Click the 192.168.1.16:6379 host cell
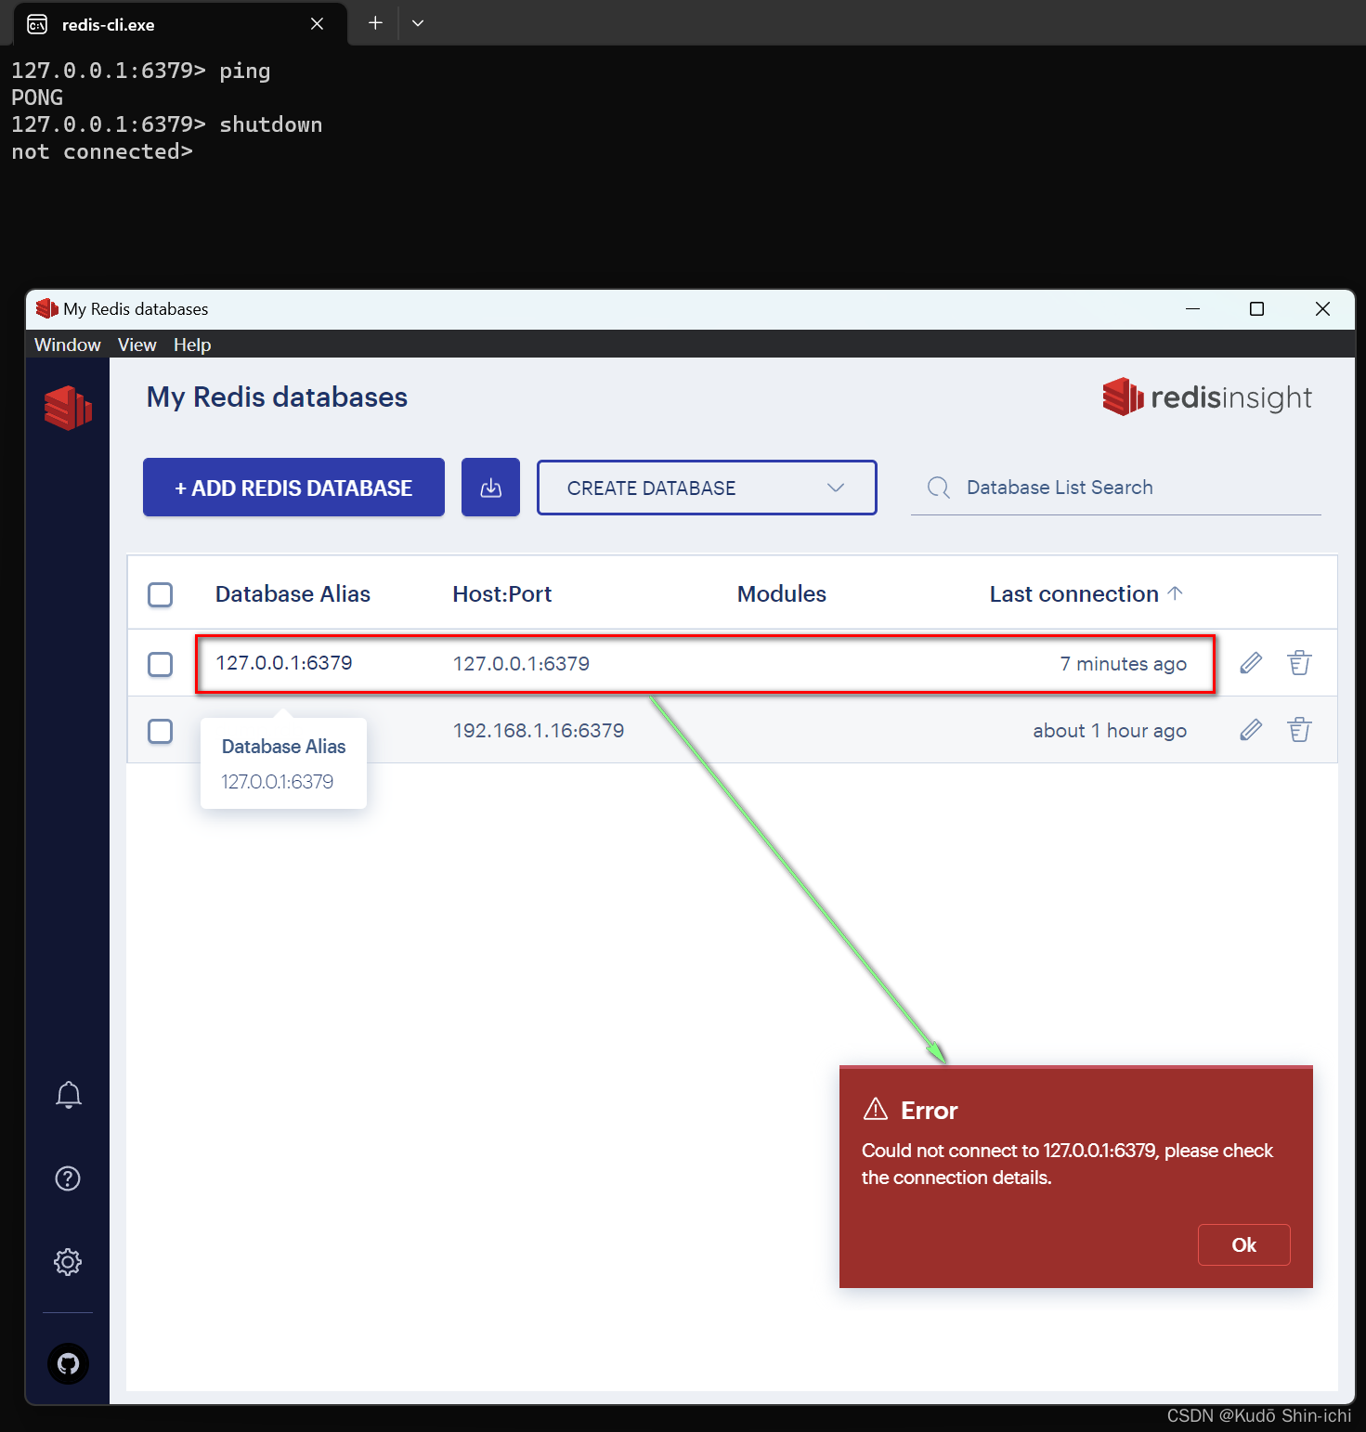 pyautogui.click(x=539, y=731)
